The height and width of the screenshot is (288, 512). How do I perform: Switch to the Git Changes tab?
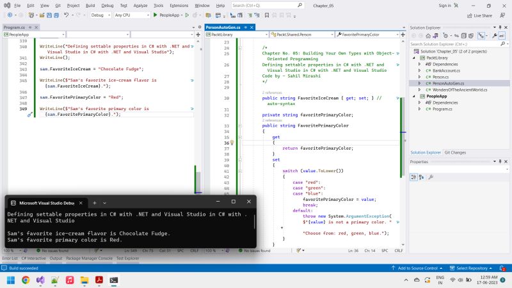click(455, 152)
